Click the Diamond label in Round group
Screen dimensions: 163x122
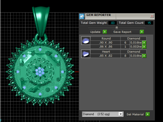(x=133, y=39)
